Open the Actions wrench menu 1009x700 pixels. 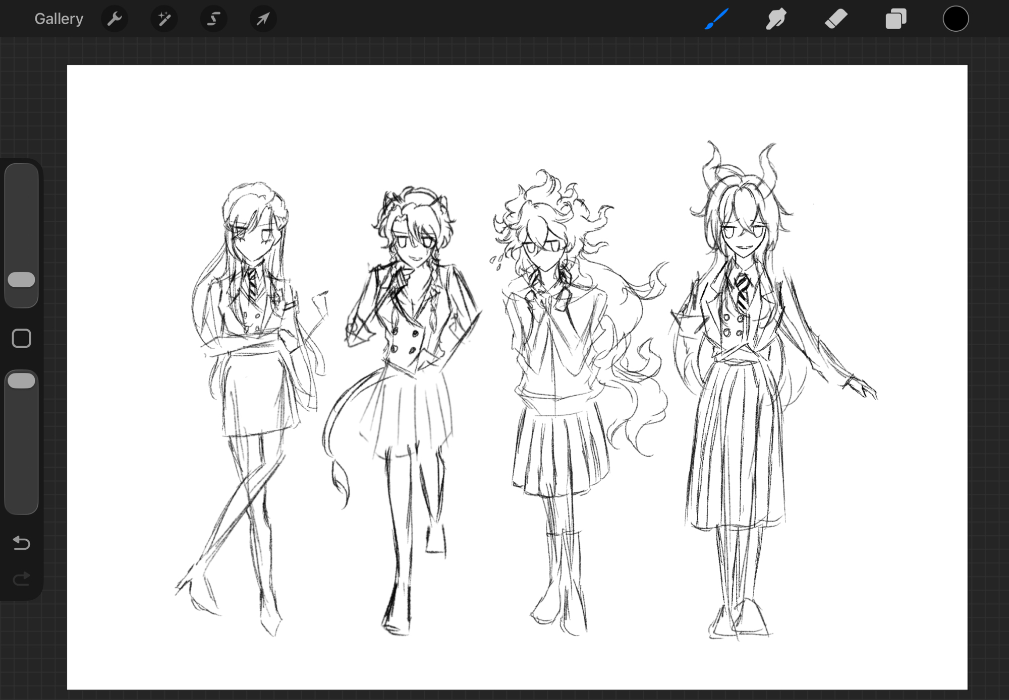click(x=115, y=19)
